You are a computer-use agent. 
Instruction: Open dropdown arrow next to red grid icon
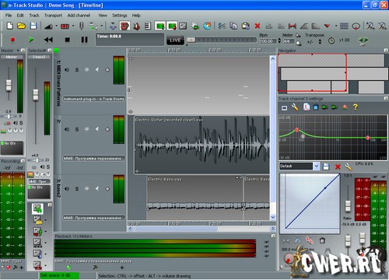click(73, 26)
